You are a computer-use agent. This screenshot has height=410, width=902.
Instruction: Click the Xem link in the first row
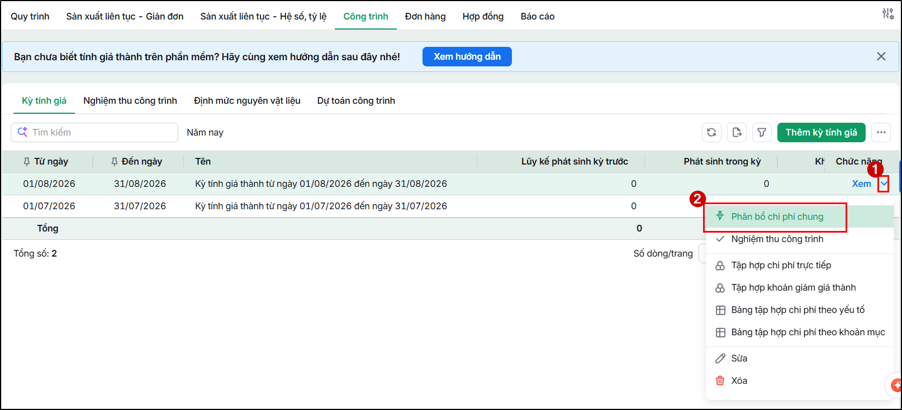pos(861,184)
